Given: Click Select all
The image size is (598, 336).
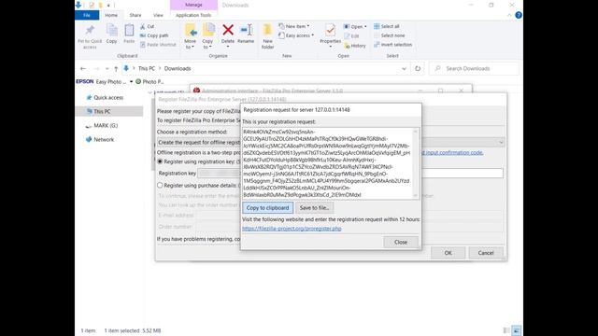Looking at the screenshot, I should [x=386, y=26].
